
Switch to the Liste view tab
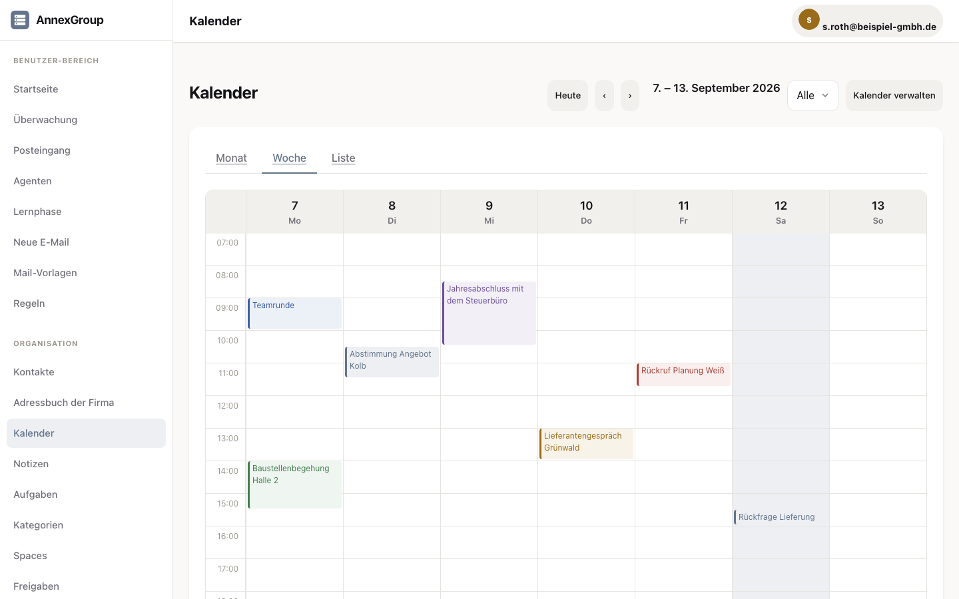[344, 158]
